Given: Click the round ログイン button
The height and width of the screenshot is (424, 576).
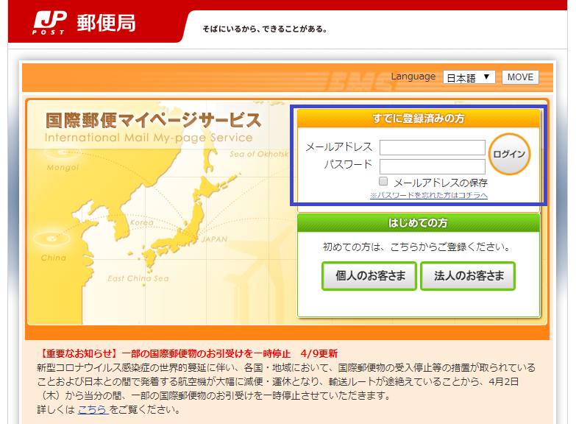Looking at the screenshot, I should click(x=510, y=154).
